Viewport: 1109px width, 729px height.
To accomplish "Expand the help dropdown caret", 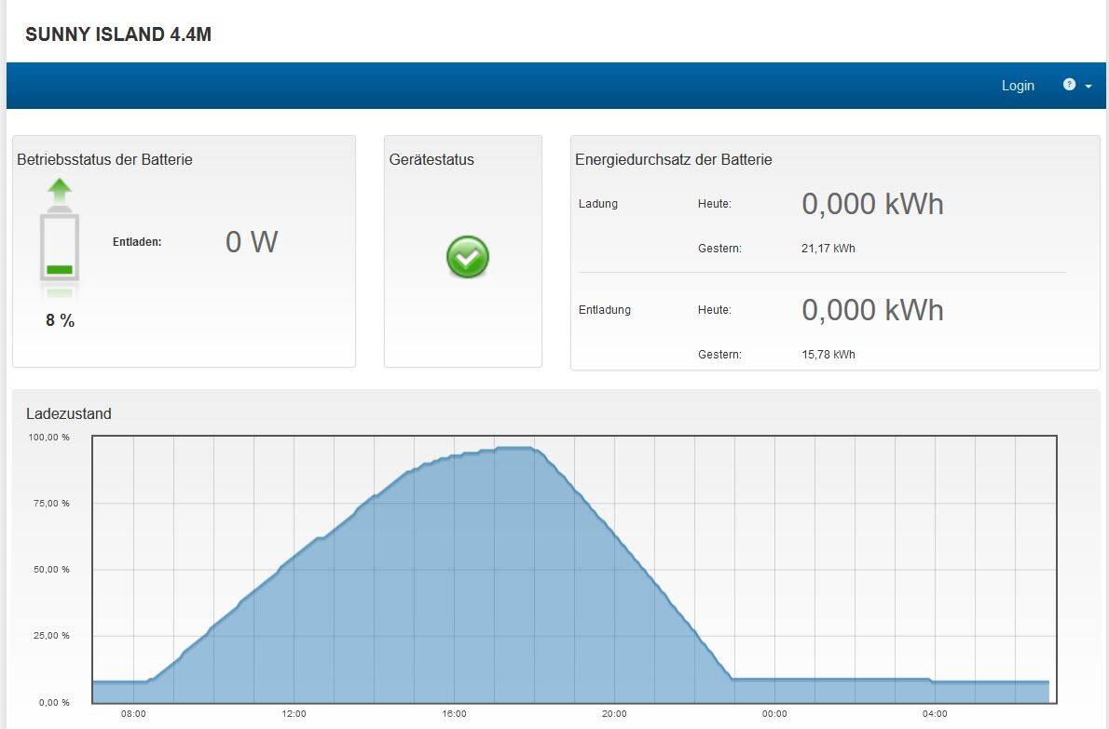I will (x=1088, y=87).
